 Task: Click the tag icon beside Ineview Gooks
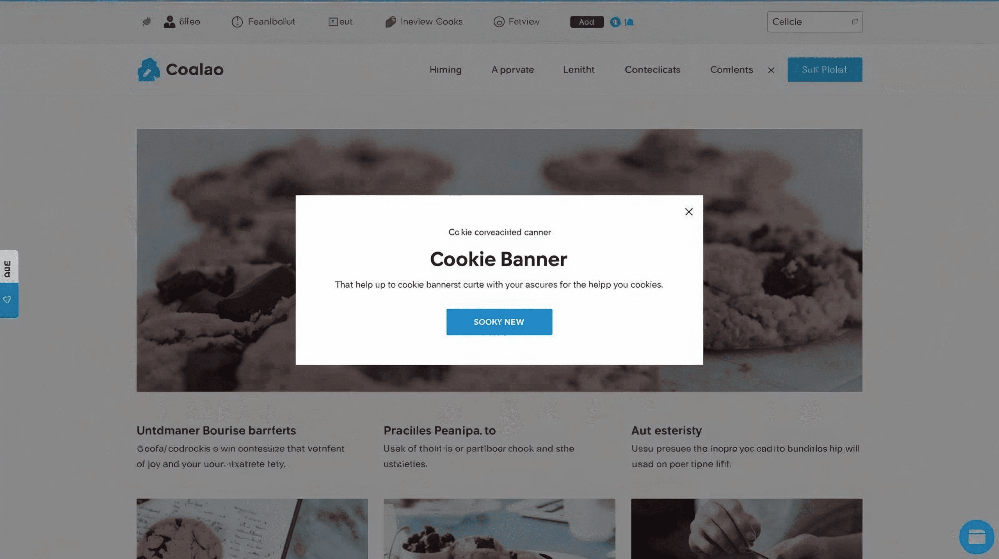[x=390, y=22]
